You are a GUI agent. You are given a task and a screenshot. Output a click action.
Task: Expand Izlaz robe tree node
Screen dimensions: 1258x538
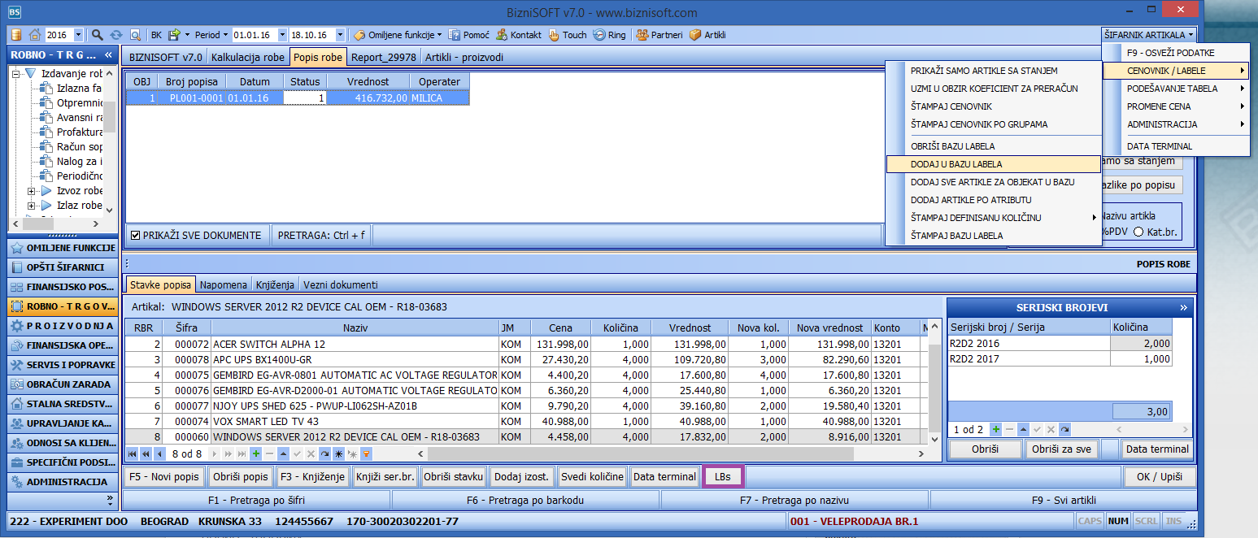click(32, 205)
